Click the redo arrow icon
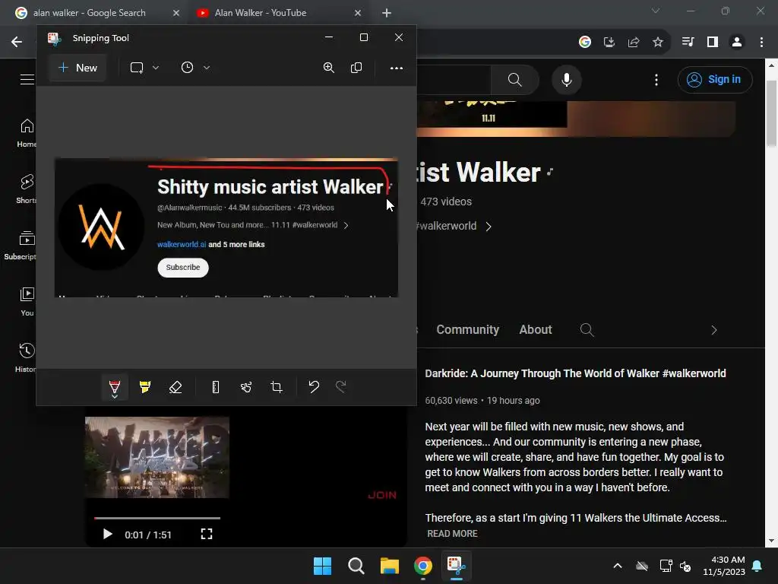 341,387
